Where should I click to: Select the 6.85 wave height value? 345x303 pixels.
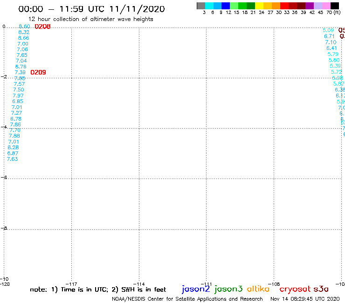point(18,102)
